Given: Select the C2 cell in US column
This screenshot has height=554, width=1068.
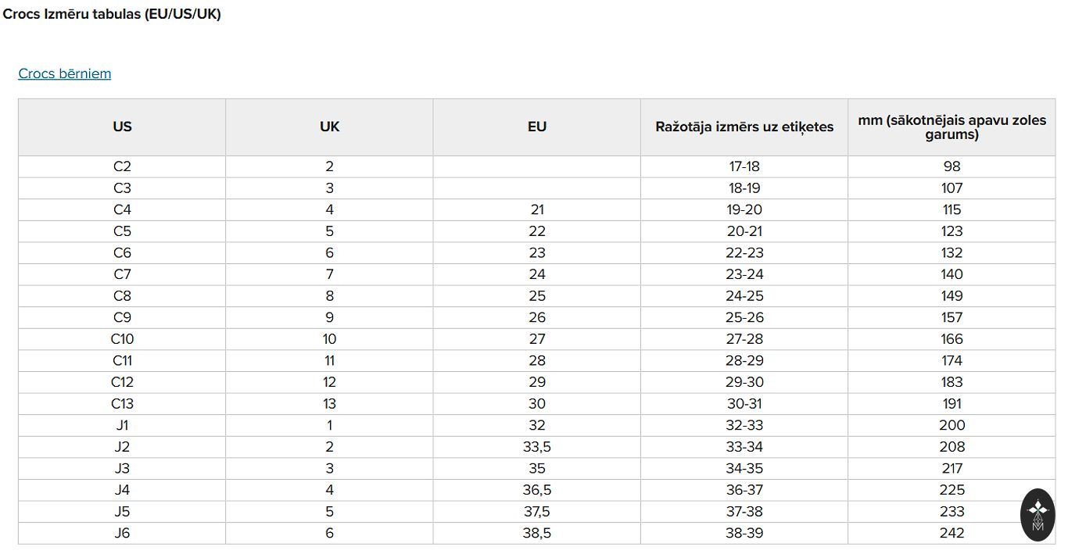Looking at the screenshot, I should (x=122, y=166).
